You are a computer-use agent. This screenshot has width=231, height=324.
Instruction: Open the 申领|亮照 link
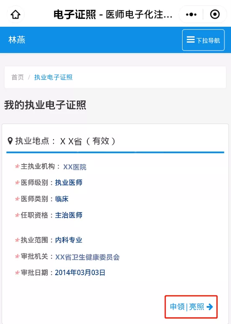click(x=191, y=306)
